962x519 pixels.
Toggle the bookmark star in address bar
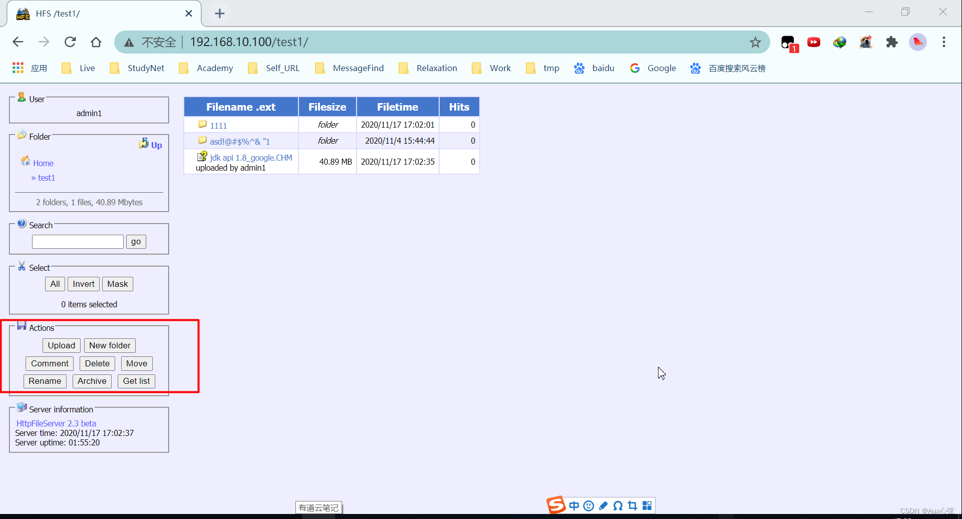coord(756,42)
